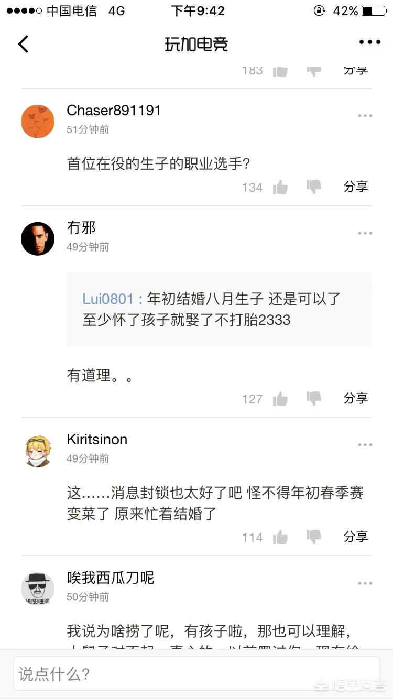The height and width of the screenshot is (699, 393).
Task: Share Kiritsinon's comment
Action: tap(356, 537)
